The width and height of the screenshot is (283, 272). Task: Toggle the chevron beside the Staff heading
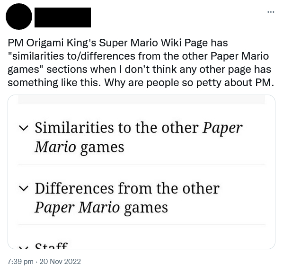click(24, 248)
